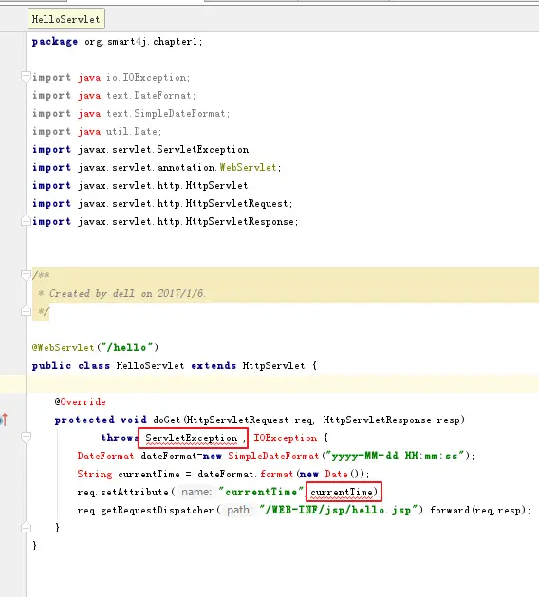Click the String currentTime variable declaration
The height and width of the screenshot is (597, 539).
[x=128, y=474]
